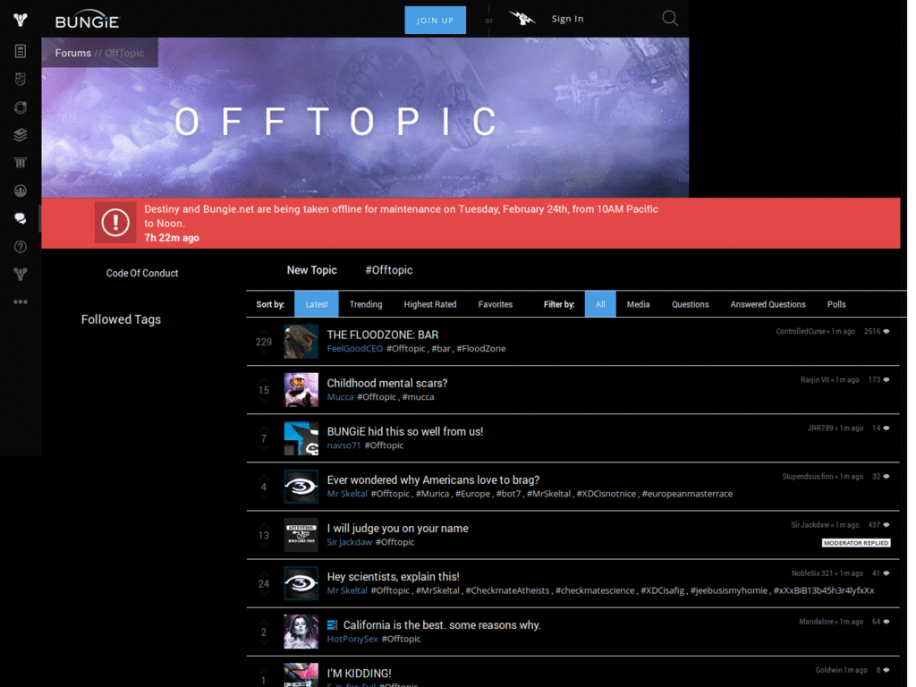Image resolution: width=916 pixels, height=687 pixels.
Task: Expand the three-dots more menu in sidebar
Action: point(21,302)
